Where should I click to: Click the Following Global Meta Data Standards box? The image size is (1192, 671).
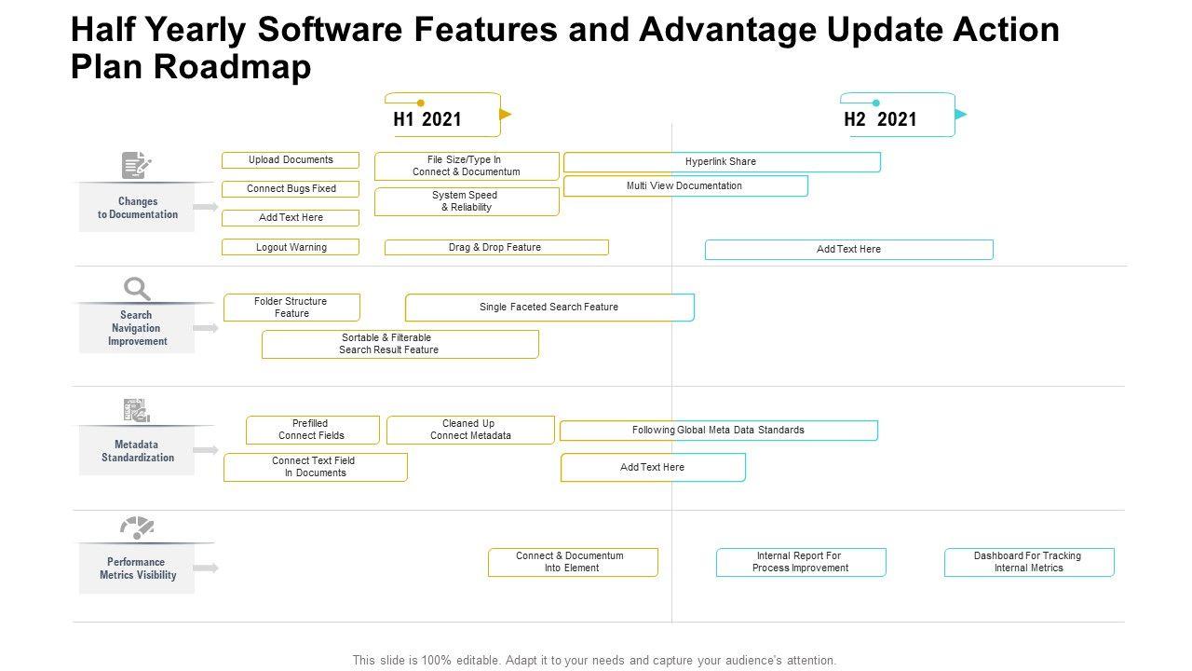coord(719,431)
